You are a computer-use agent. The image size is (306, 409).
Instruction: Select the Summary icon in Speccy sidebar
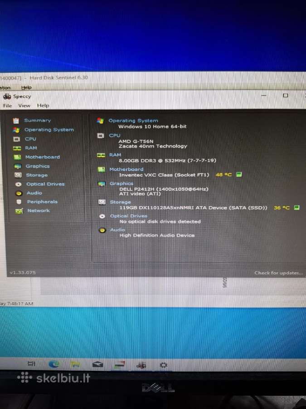tap(16, 120)
